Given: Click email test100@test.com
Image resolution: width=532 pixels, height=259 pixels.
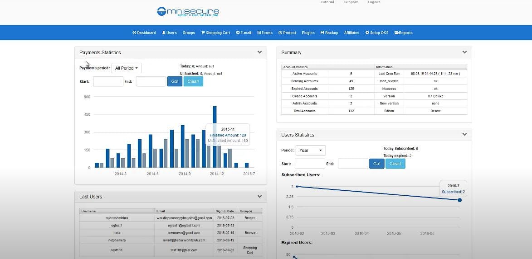Looking at the screenshot, I should coord(184,250).
